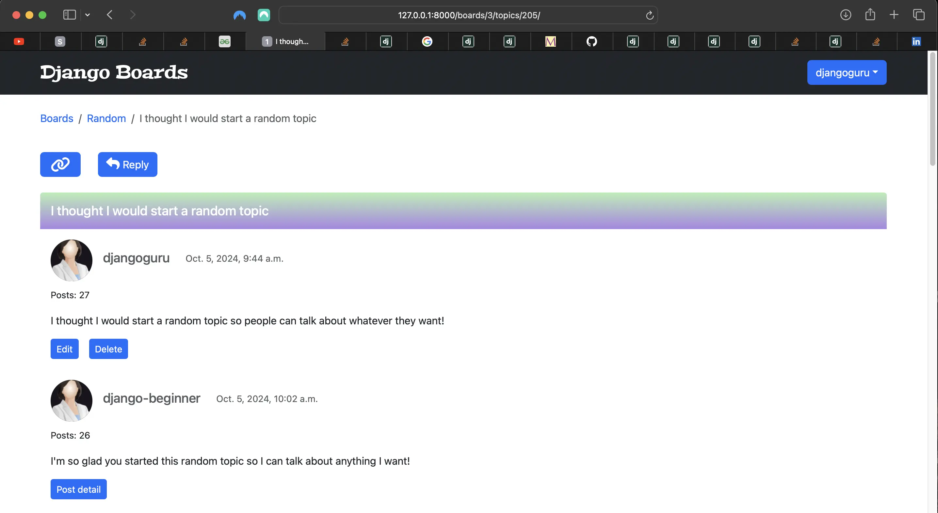Switch to the Google tab
The height and width of the screenshot is (513, 938).
427,41
